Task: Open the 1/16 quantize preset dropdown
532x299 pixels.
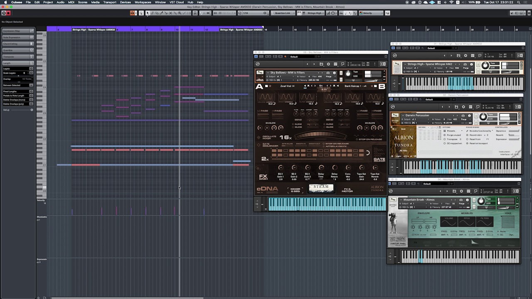Action: pyautogui.click(x=253, y=13)
